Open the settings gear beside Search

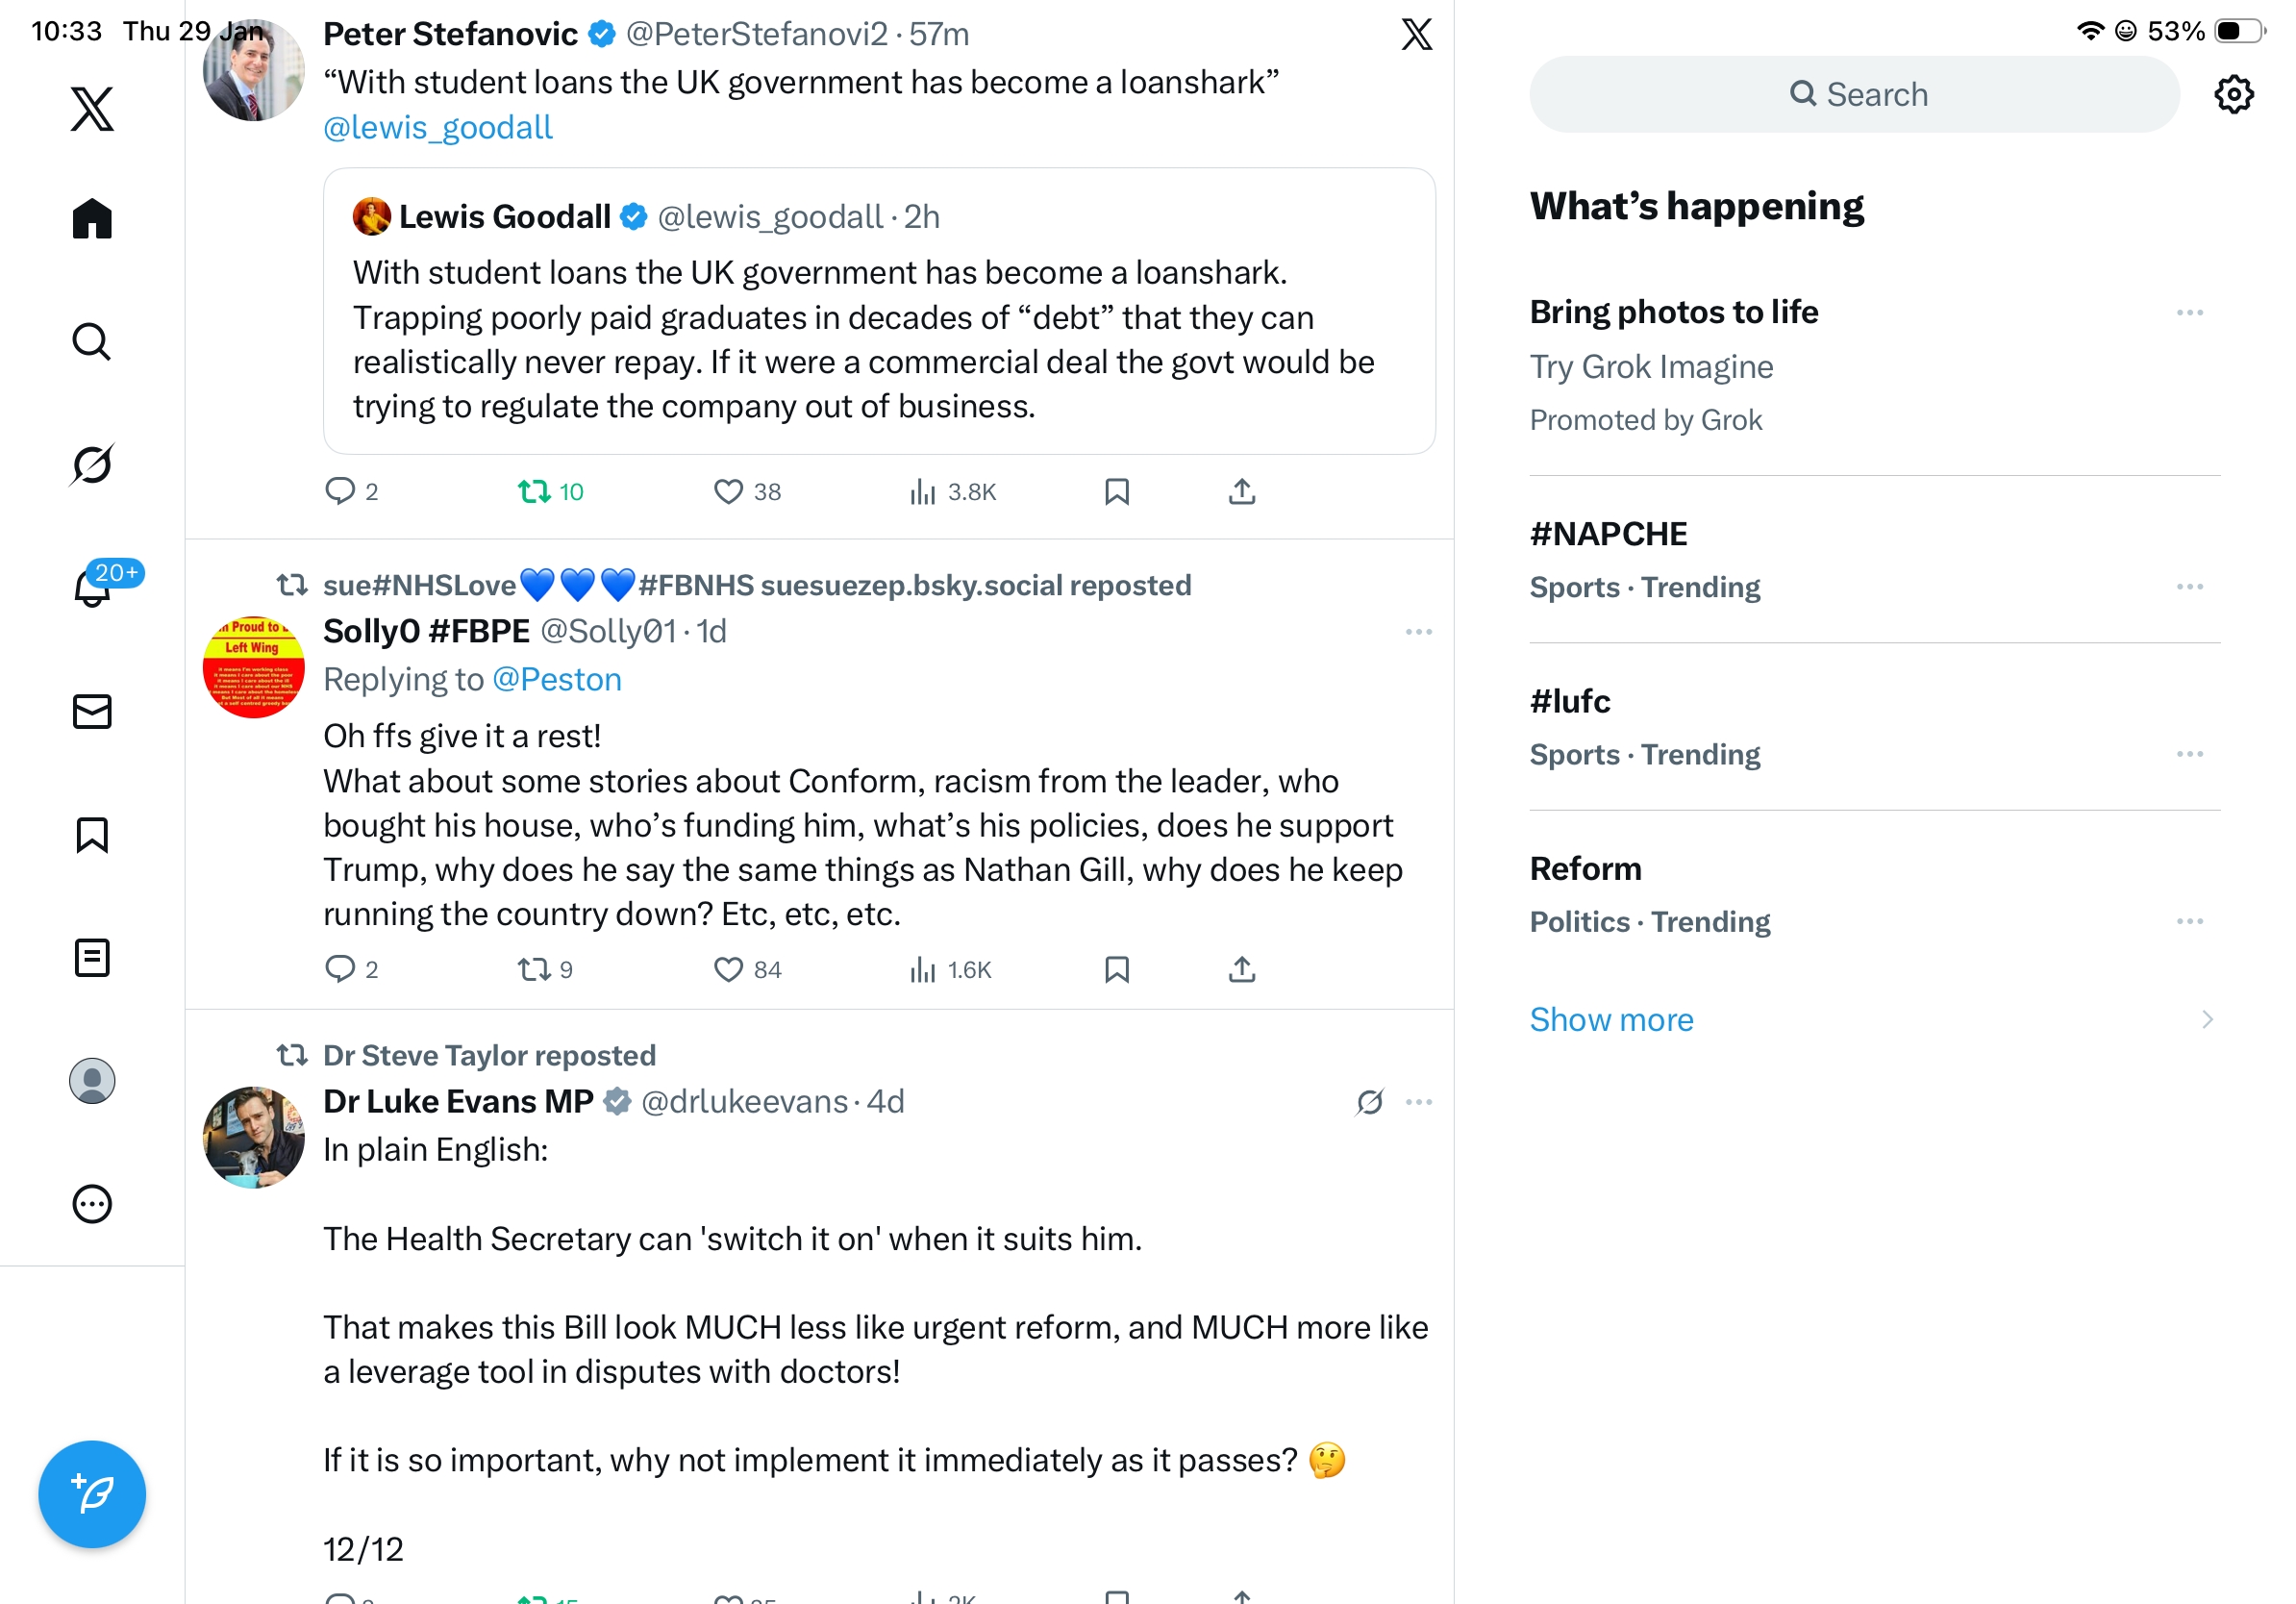point(2232,95)
